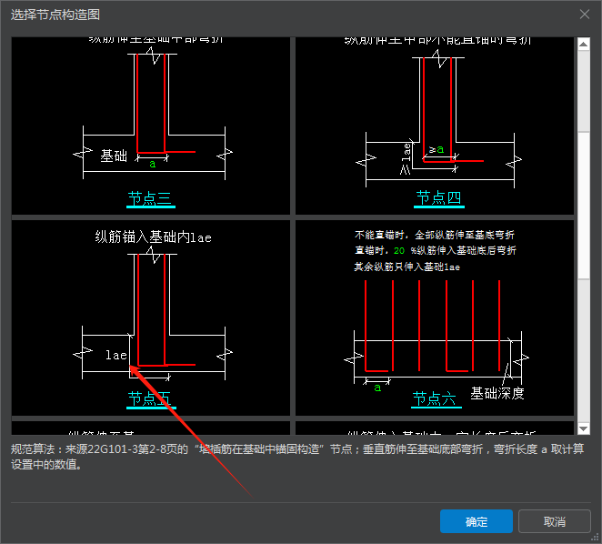This screenshot has height=544, width=602.
Task: Confirm with the 确定 button
Action: [x=477, y=521]
